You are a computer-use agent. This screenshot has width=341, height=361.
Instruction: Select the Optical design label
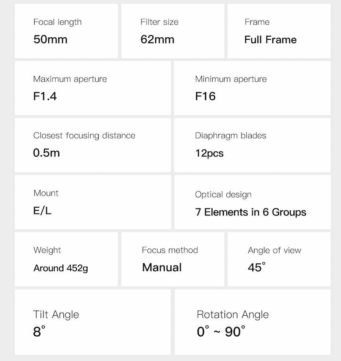(223, 195)
